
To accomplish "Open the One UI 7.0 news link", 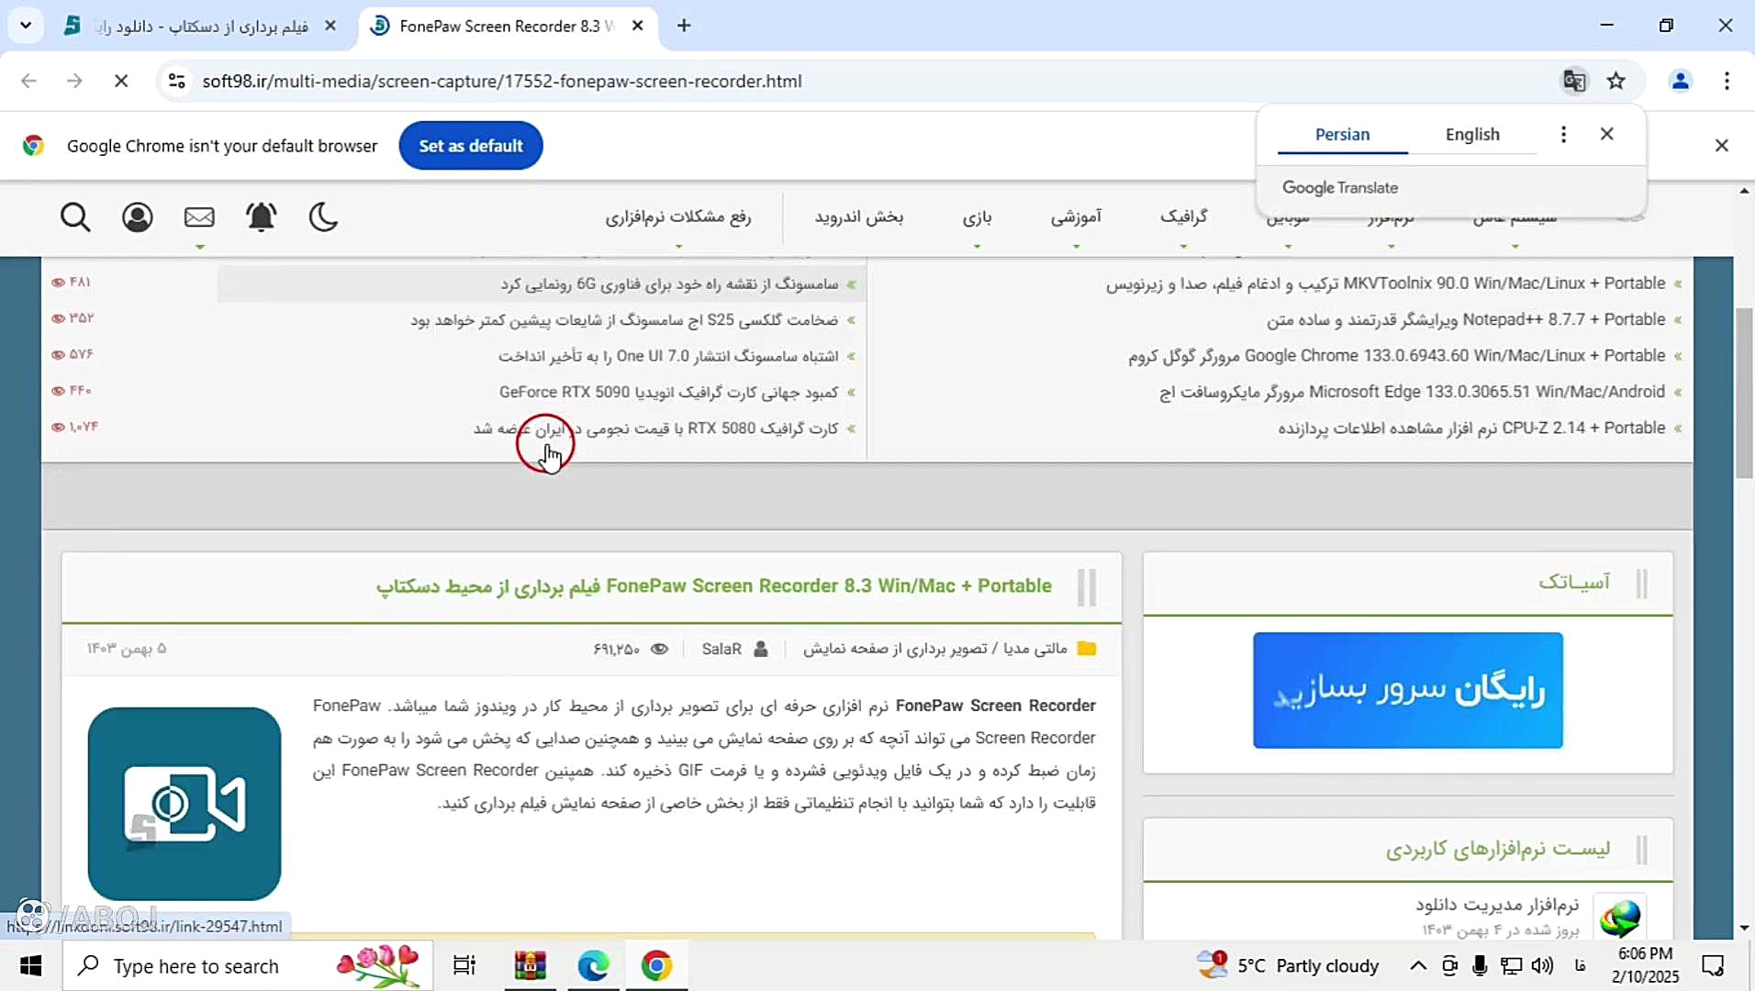I will pos(668,356).
